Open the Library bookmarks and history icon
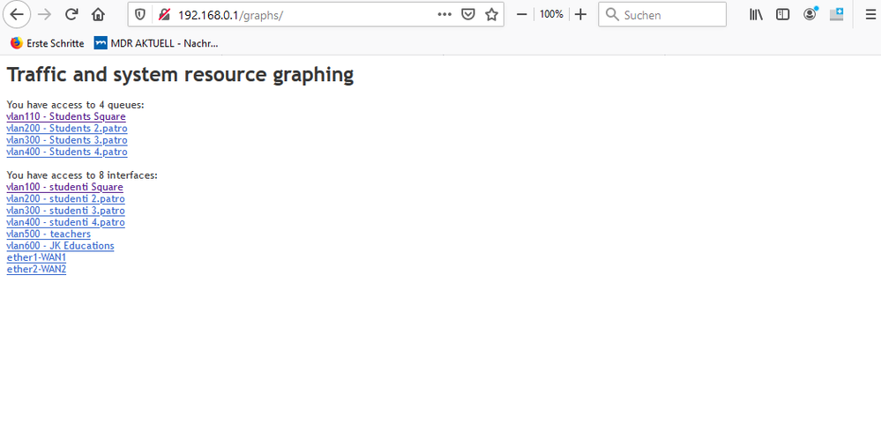This screenshot has height=431, width=881. pos(756,15)
